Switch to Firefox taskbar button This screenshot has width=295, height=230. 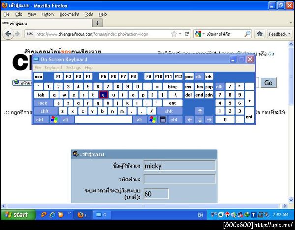point(83,215)
